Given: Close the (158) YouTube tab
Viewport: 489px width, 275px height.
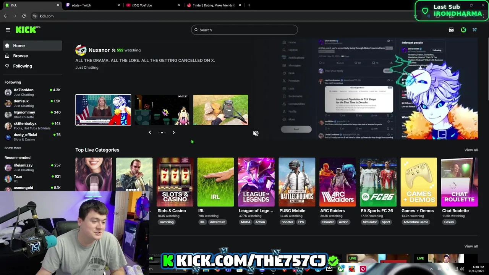Looking at the screenshot, I should click(x=179, y=5).
